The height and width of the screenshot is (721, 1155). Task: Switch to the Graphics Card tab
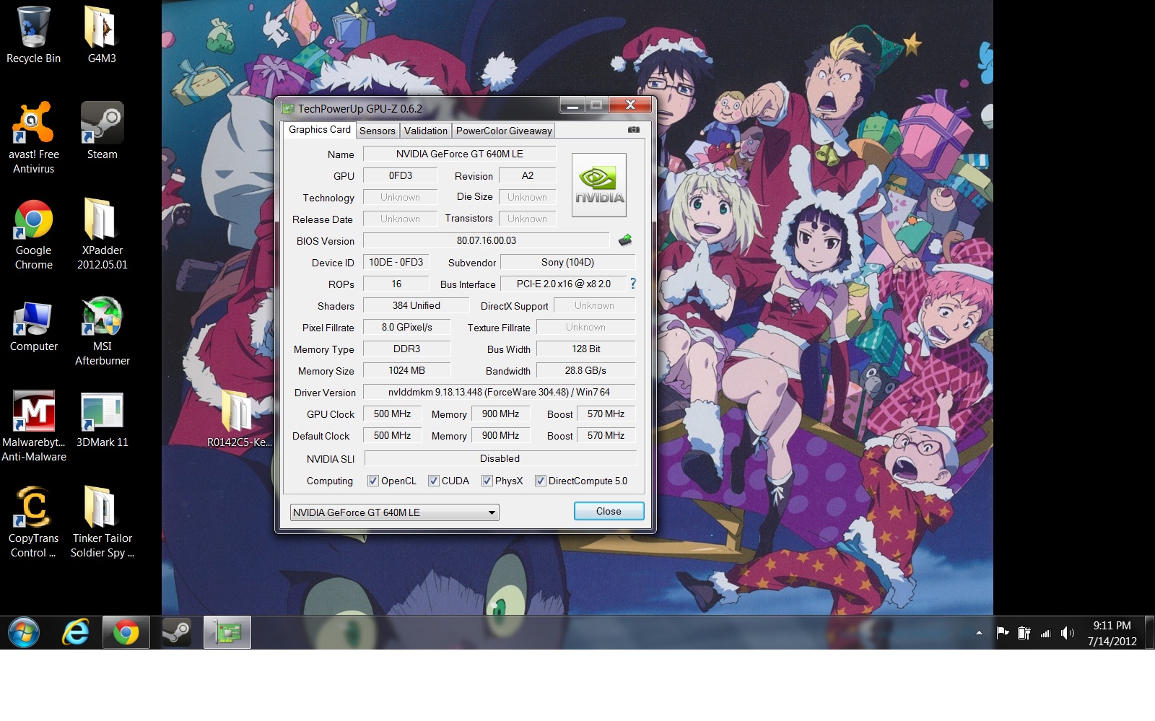click(x=319, y=130)
